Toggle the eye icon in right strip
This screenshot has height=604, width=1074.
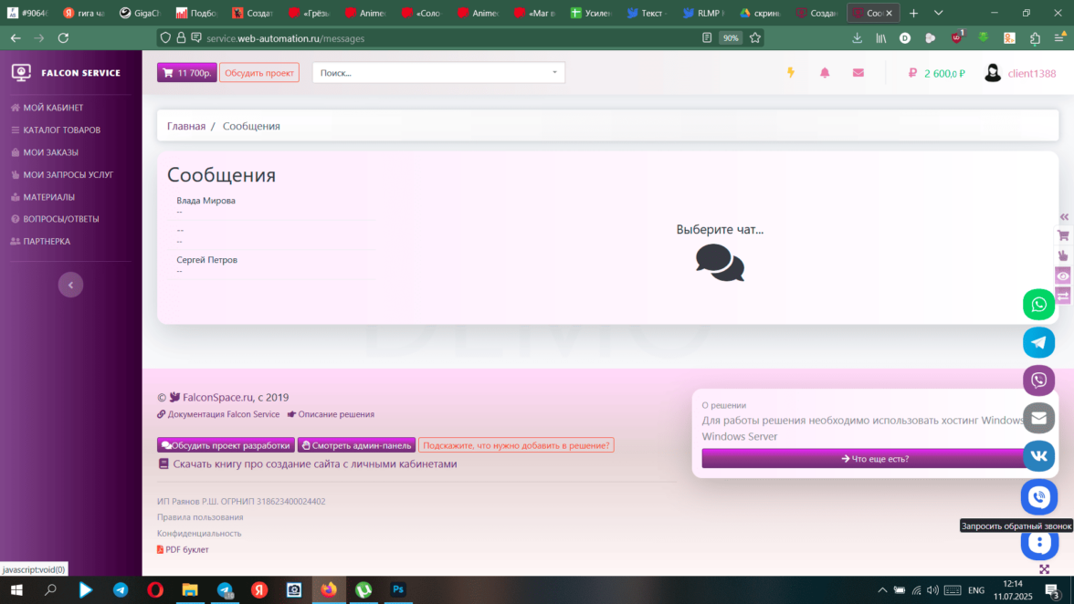[x=1063, y=276]
